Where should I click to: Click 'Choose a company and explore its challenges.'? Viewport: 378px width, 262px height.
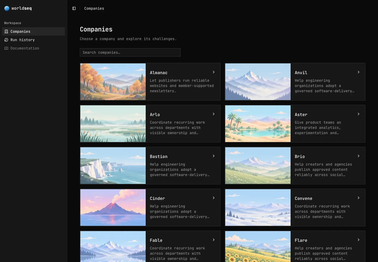coord(128,39)
